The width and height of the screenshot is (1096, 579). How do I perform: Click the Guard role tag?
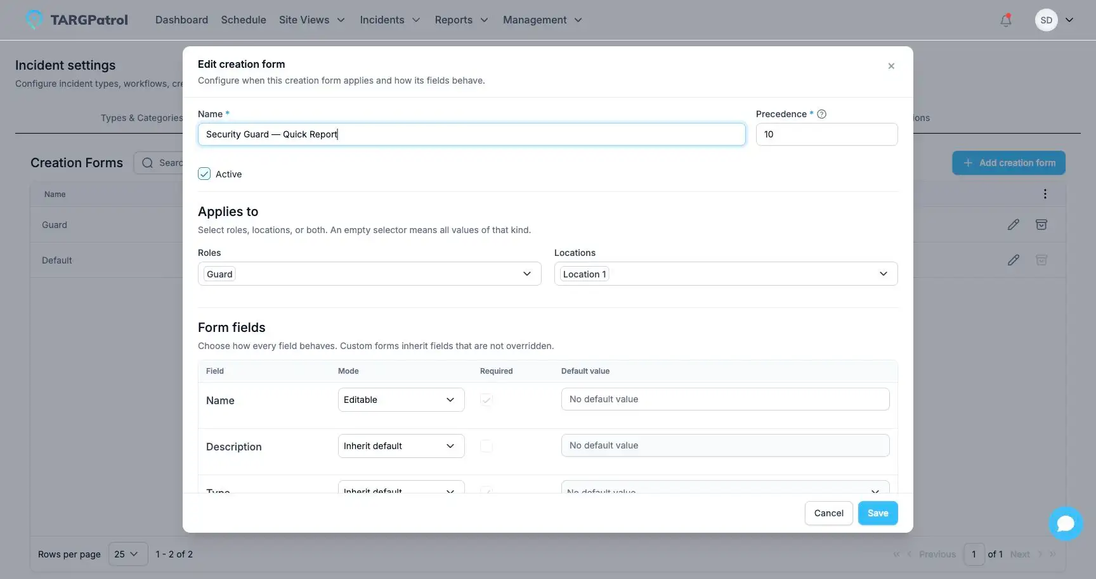pos(219,274)
